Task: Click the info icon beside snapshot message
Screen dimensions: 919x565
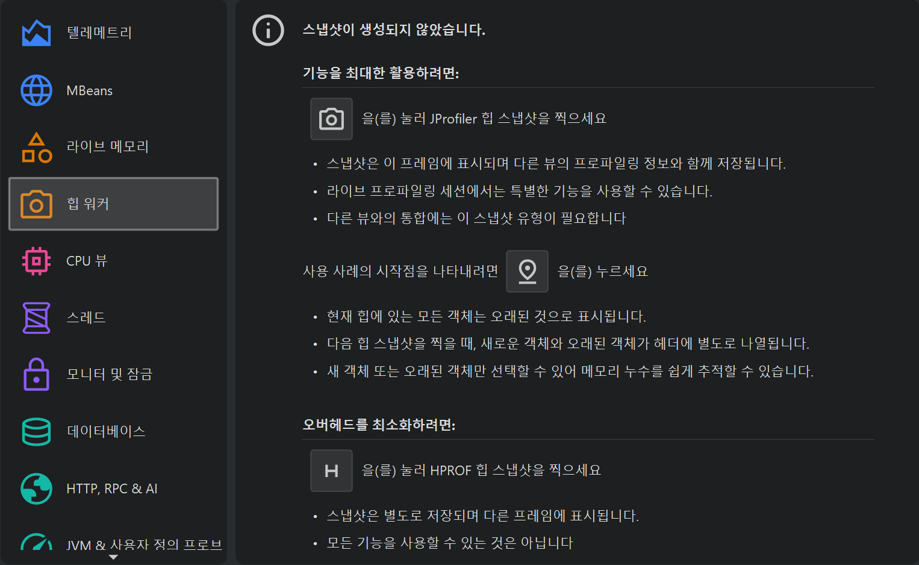Action: click(x=268, y=30)
